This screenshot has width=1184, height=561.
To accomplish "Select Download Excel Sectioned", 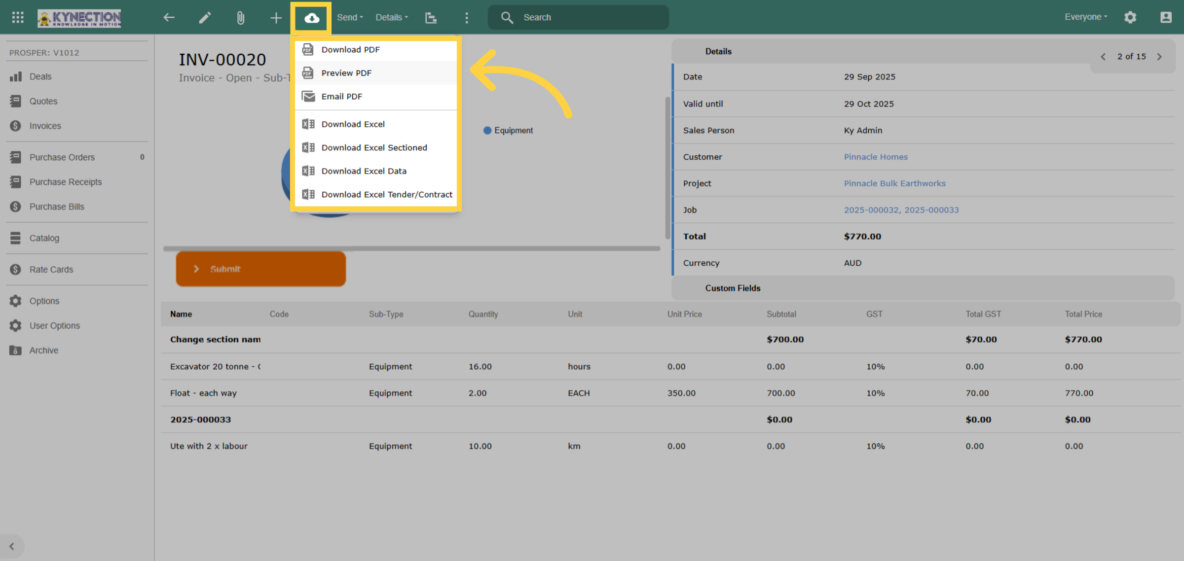I will point(376,147).
